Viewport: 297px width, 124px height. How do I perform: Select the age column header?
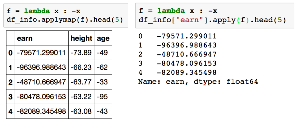point(103,38)
